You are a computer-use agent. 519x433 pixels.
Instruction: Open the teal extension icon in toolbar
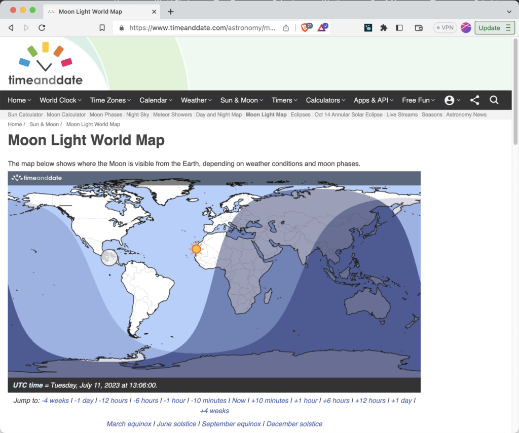tap(368, 28)
